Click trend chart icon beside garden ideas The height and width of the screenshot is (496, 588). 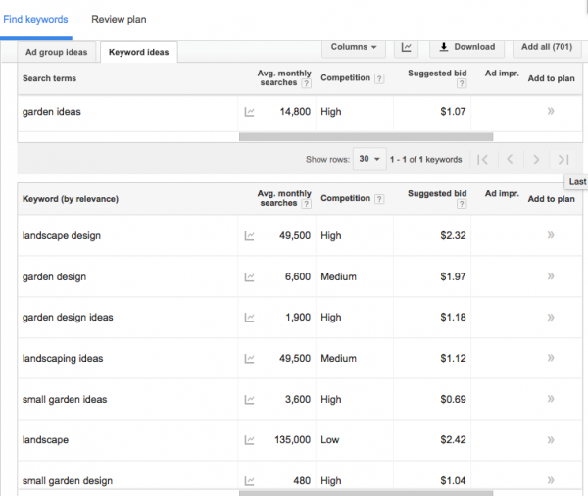pos(249,112)
